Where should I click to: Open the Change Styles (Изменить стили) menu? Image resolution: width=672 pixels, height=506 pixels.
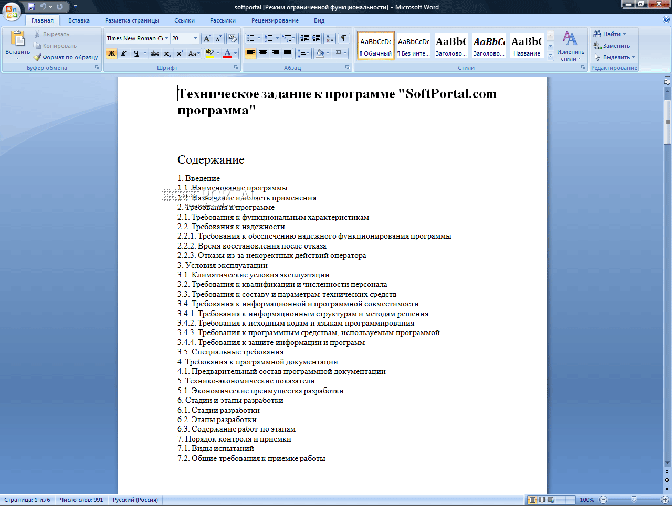point(570,46)
